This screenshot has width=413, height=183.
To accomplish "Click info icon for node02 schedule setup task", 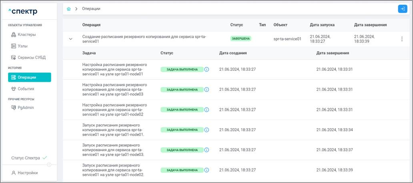I will (x=206, y=110).
